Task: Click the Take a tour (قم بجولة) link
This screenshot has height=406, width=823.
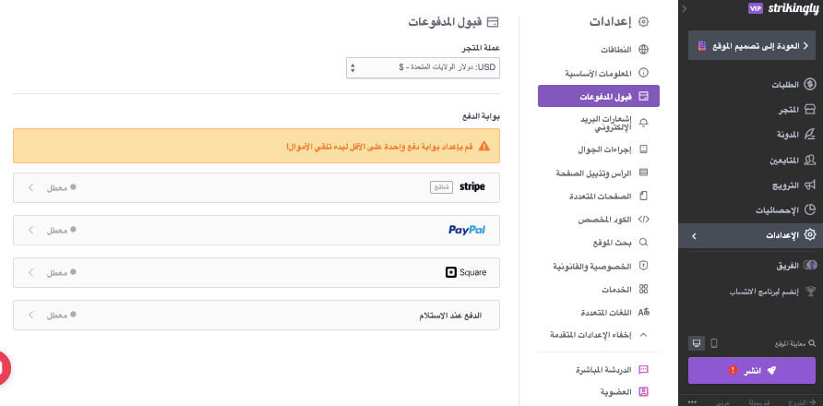Action: (759, 403)
